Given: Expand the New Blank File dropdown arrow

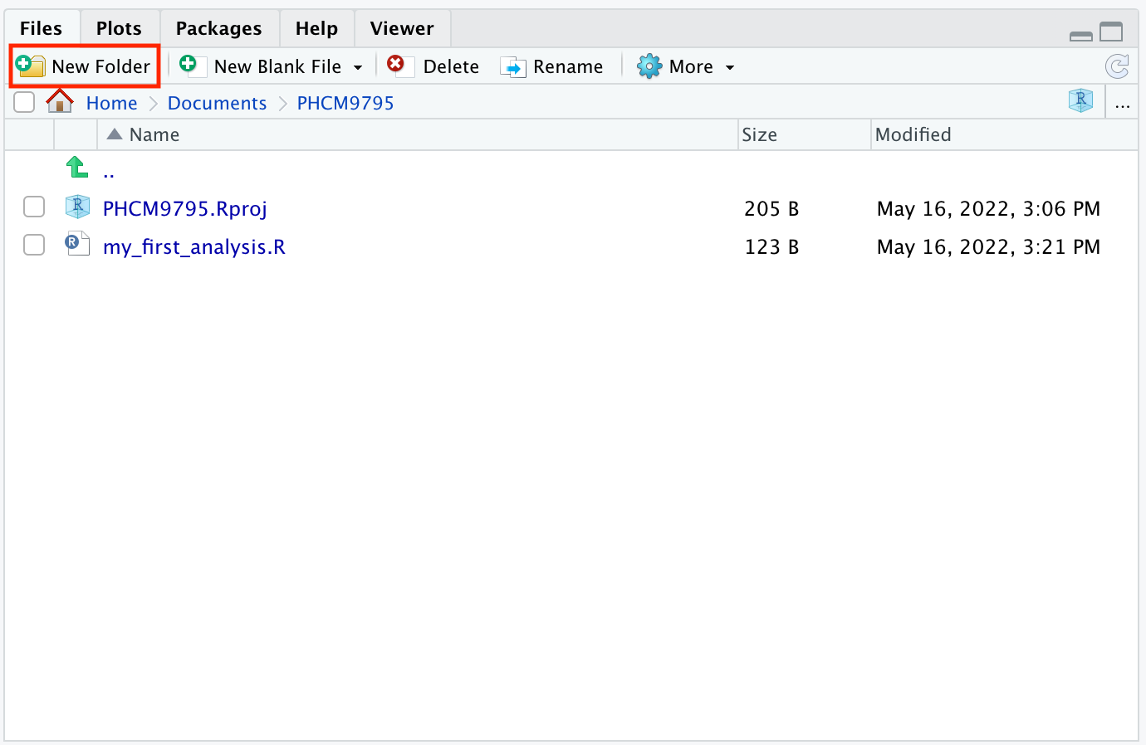Looking at the screenshot, I should pyautogui.click(x=358, y=67).
